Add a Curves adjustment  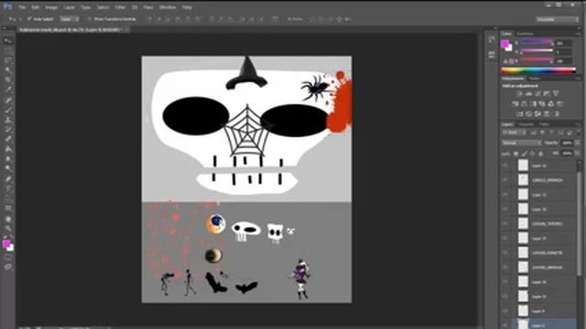click(x=537, y=93)
